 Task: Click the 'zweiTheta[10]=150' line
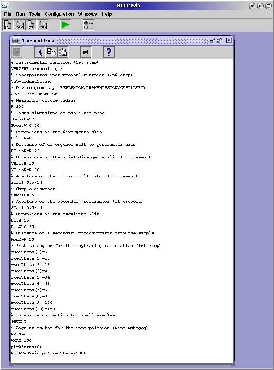tap(33, 309)
